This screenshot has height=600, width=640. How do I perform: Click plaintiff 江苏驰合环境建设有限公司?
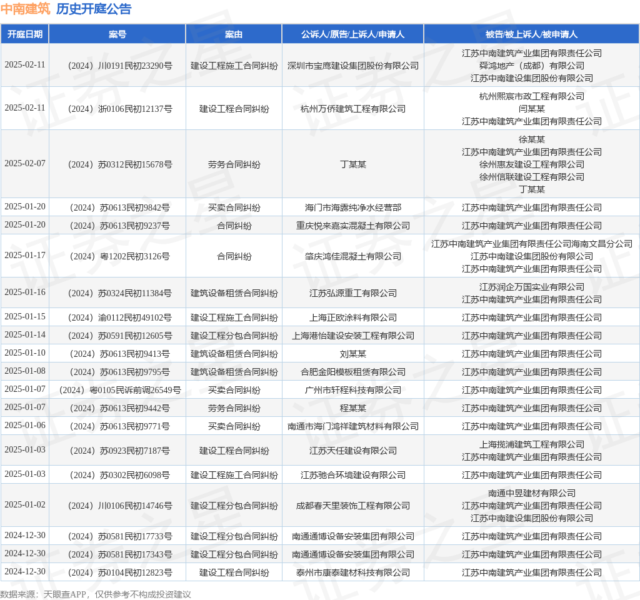click(x=353, y=476)
